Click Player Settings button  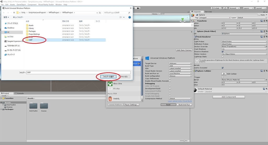pyautogui.click(x=131, y=105)
